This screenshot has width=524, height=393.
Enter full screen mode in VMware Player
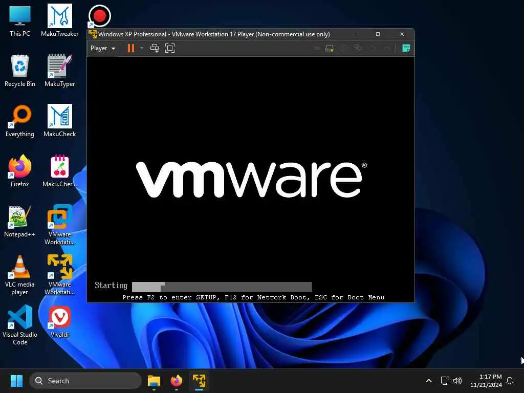pyautogui.click(x=170, y=48)
